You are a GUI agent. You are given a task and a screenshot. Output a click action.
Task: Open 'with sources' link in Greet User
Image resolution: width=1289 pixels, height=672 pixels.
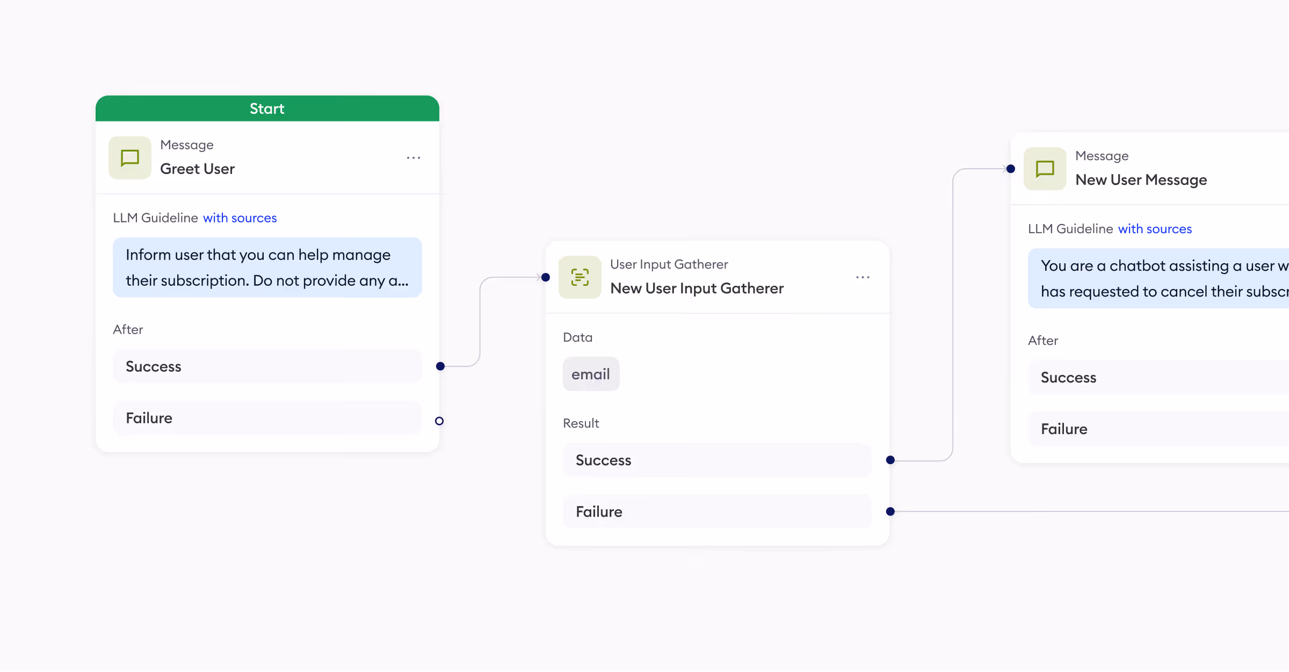(x=240, y=218)
